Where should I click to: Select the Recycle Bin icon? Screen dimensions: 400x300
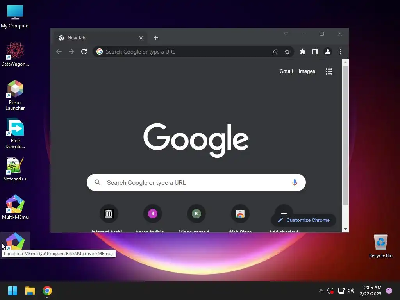[x=380, y=246]
